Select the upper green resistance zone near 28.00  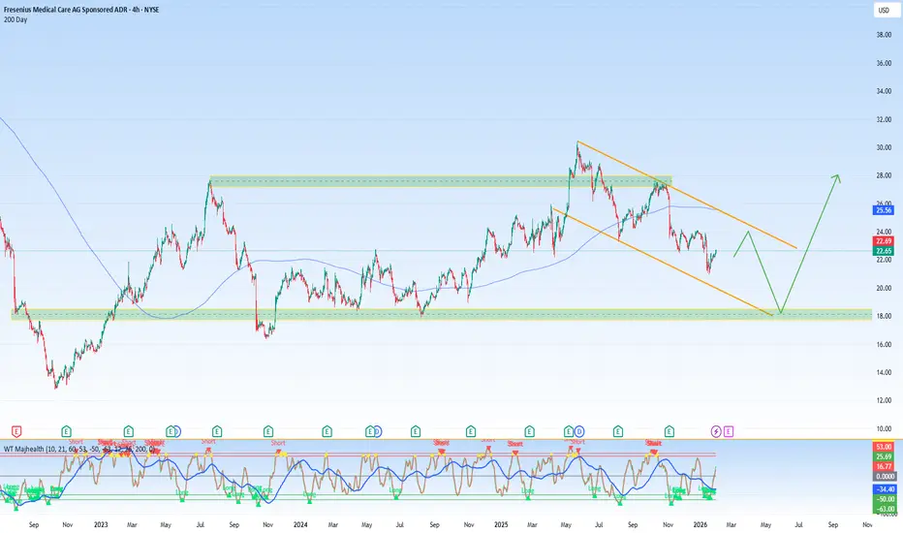point(441,181)
